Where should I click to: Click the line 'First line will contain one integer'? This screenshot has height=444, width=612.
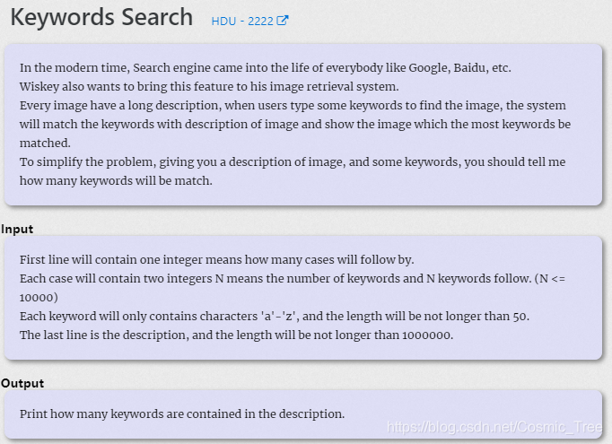[216, 260]
